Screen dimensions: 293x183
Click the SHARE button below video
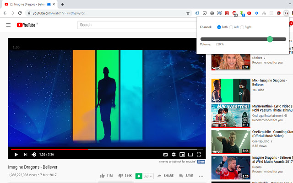(x=165, y=176)
